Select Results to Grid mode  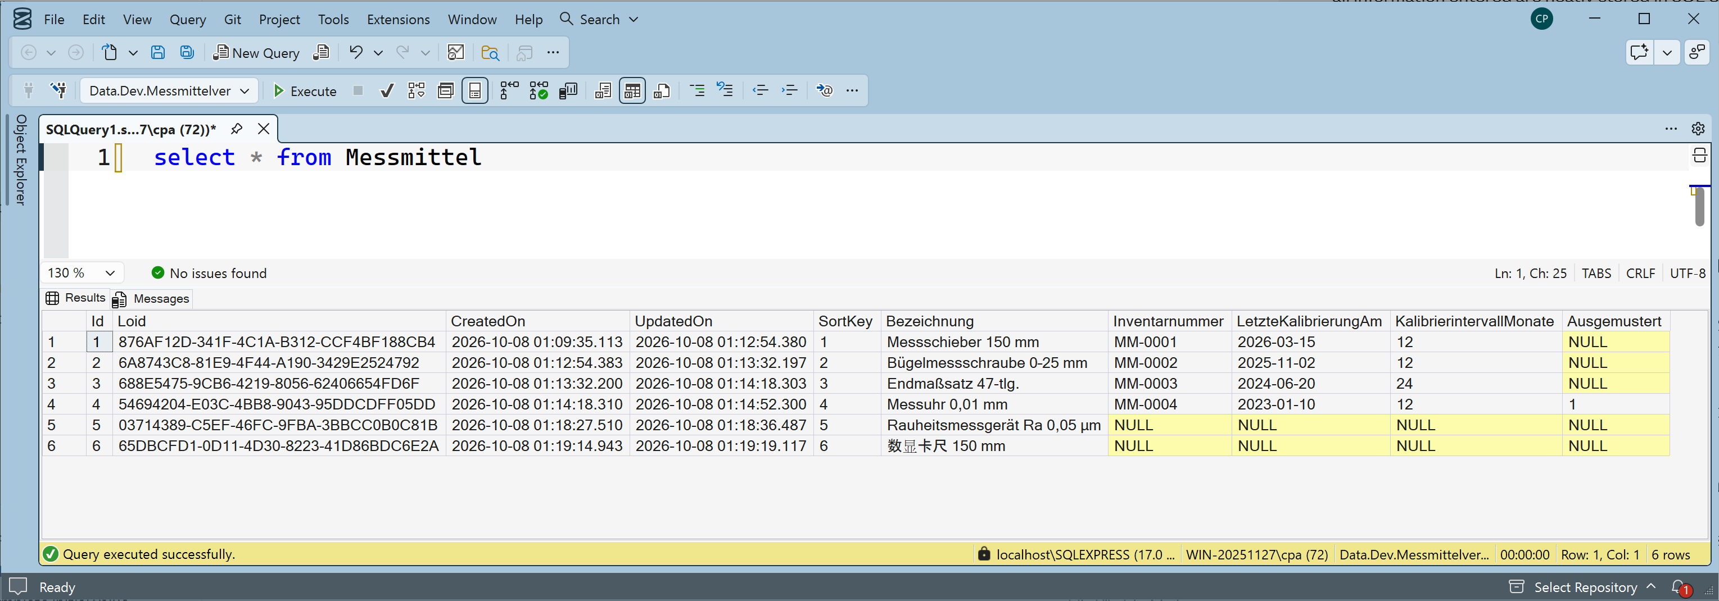tap(632, 91)
